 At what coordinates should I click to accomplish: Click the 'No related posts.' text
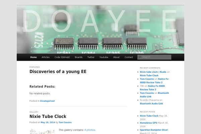pyautogui.click(x=40, y=93)
